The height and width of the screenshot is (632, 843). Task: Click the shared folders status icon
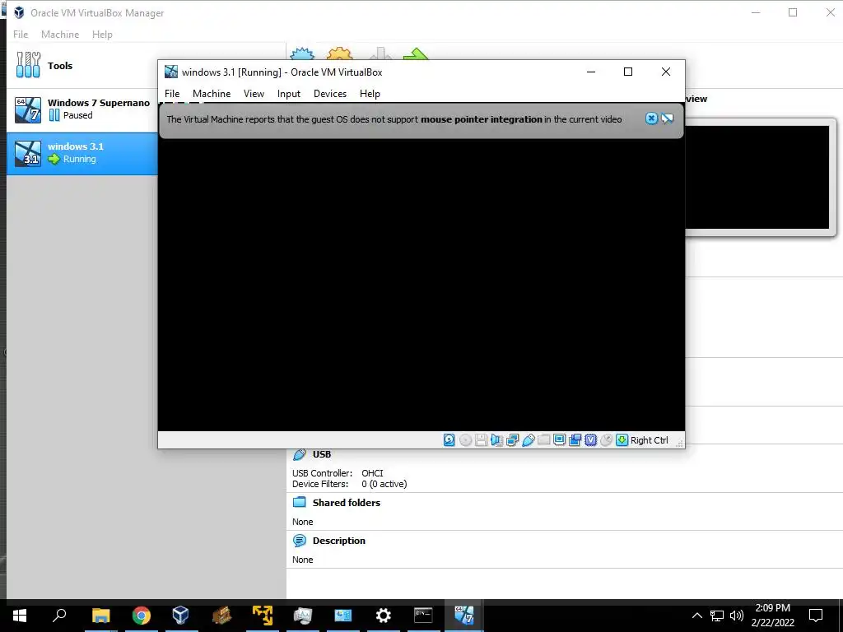pyautogui.click(x=543, y=440)
